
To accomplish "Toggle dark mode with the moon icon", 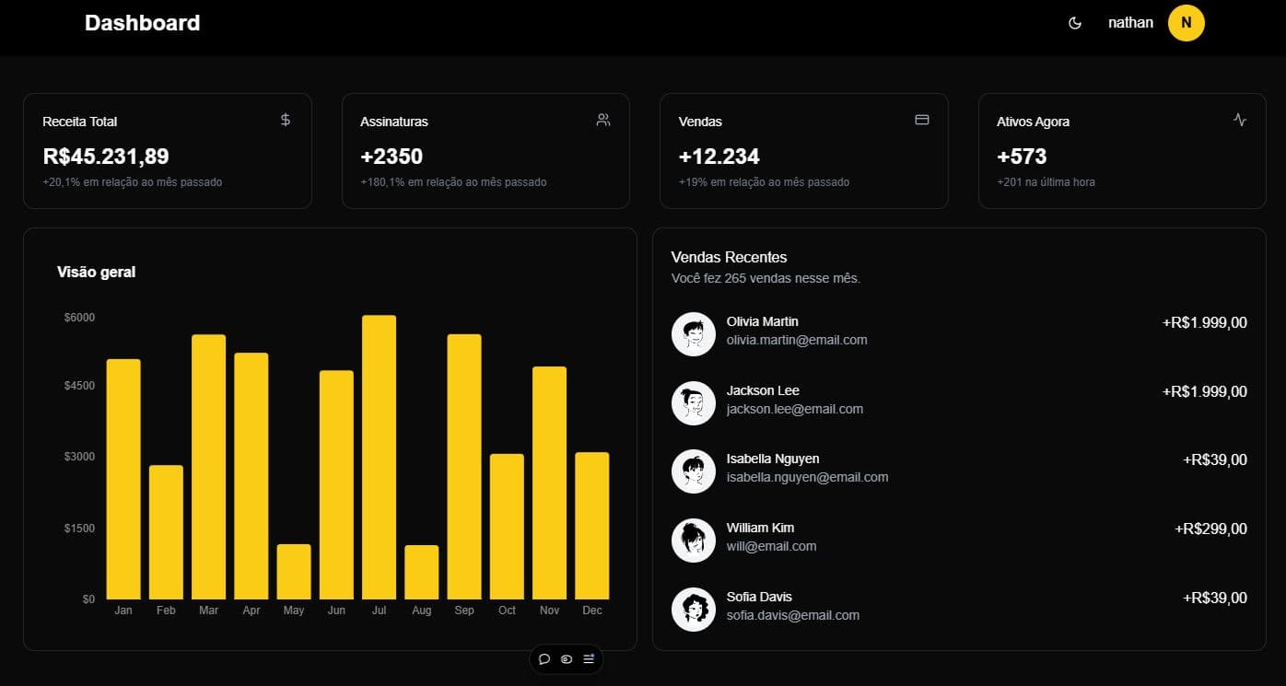I will point(1074,22).
